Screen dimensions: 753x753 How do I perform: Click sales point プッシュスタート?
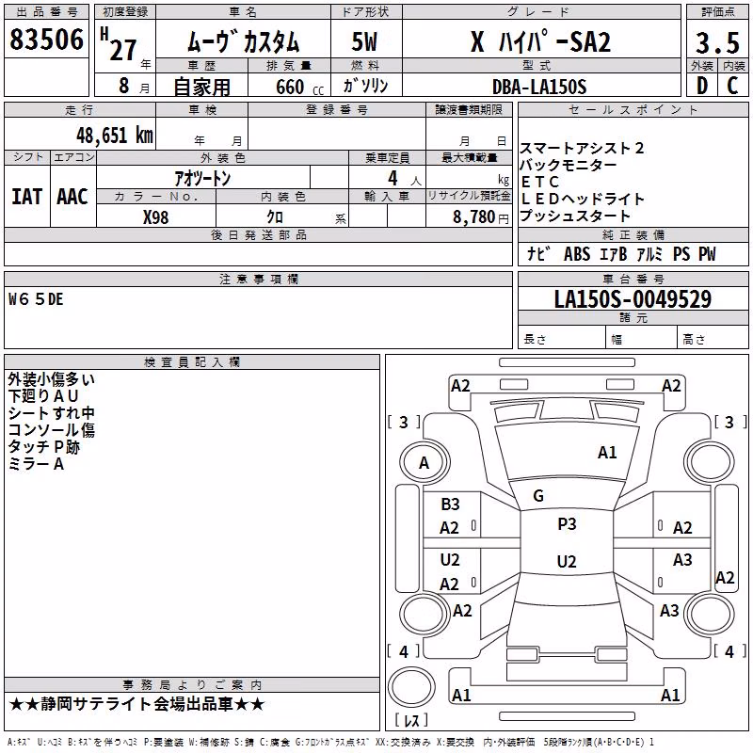click(574, 216)
